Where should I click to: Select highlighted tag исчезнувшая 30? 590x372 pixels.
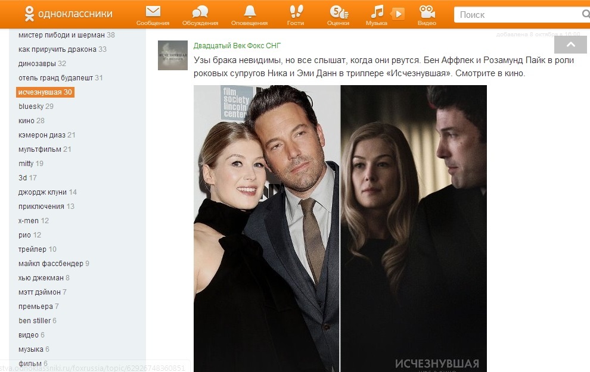coord(45,92)
